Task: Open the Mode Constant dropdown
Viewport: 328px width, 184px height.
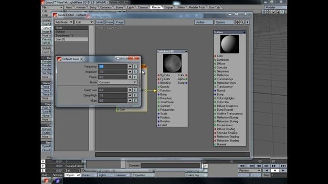Action: (117, 82)
